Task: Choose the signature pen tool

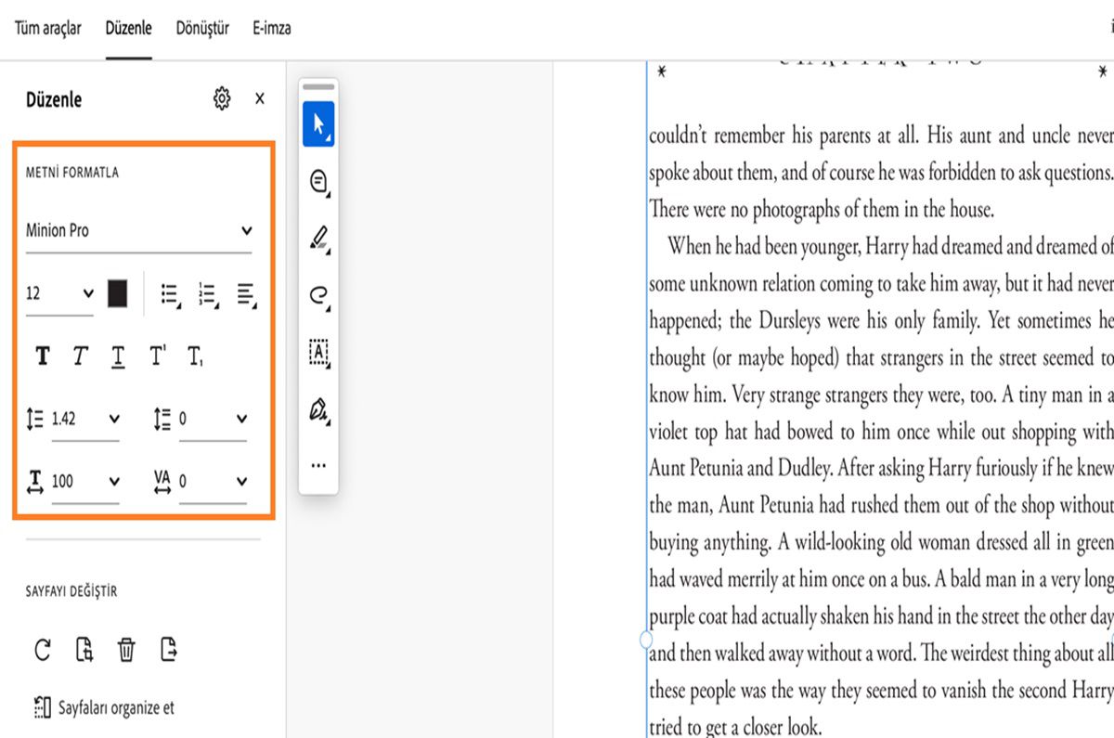Action: [x=318, y=409]
